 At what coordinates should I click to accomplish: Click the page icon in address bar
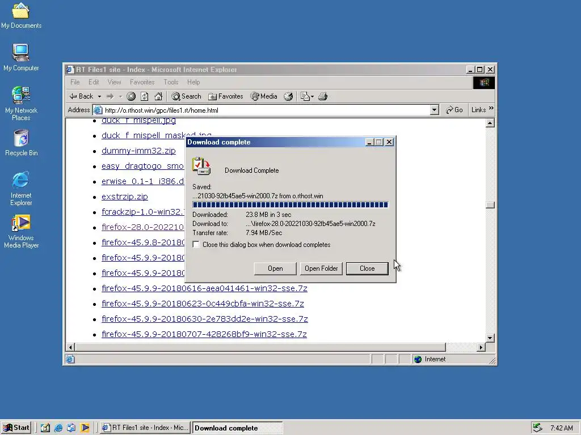point(98,110)
